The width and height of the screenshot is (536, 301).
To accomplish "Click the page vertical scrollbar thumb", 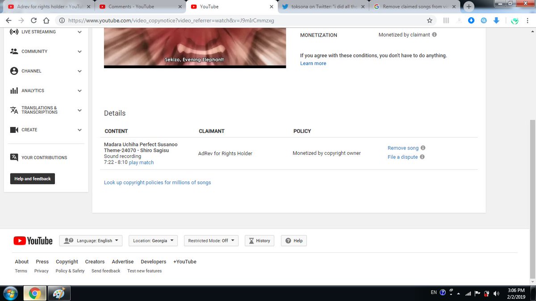I will [x=532, y=198].
